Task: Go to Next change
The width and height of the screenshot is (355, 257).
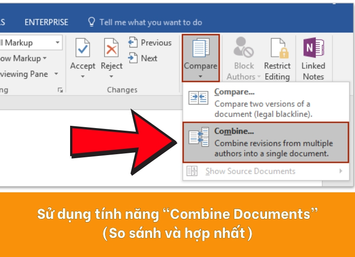Action: [142, 58]
